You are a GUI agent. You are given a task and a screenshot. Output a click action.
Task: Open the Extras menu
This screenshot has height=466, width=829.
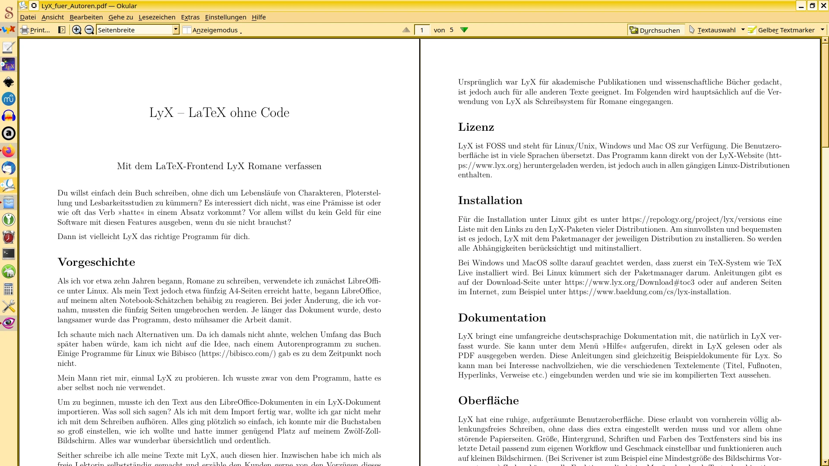[190, 17]
